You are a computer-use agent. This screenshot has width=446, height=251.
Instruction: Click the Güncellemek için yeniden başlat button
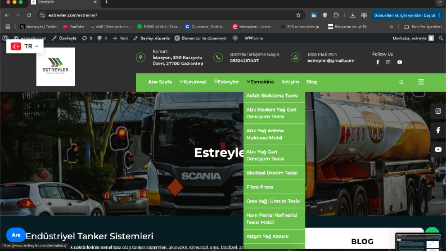point(407,15)
